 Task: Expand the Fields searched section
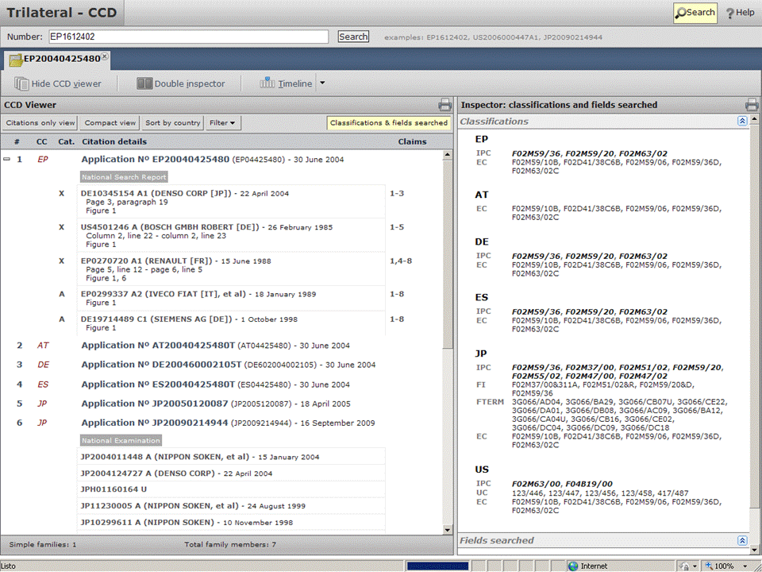742,541
